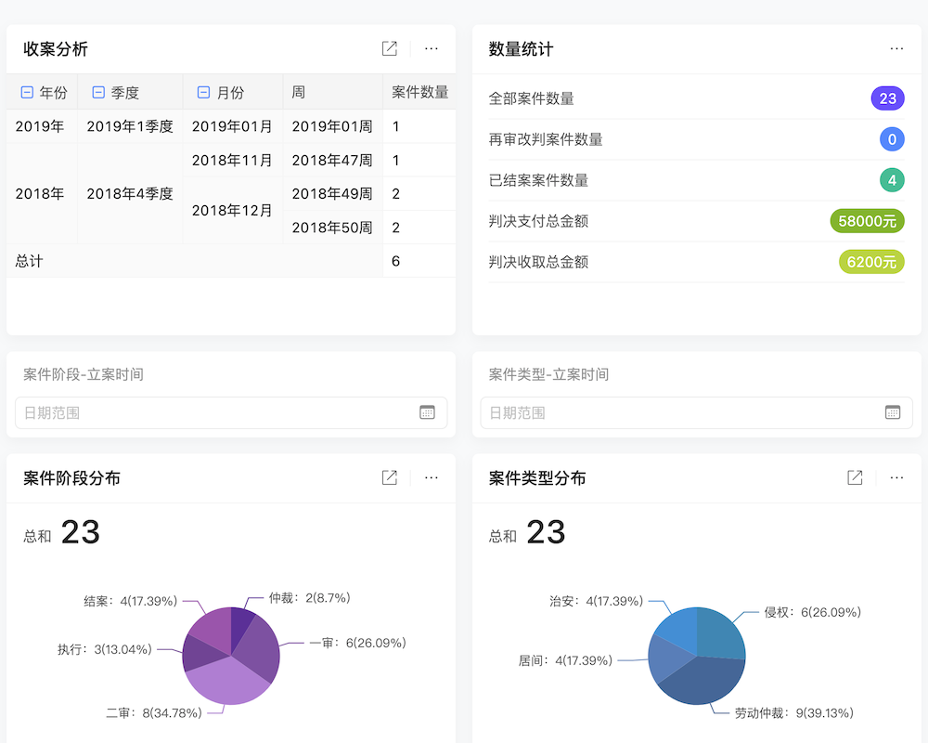Open more options icon on 案件阶段分布 panel
This screenshot has width=928, height=743.
(x=432, y=477)
